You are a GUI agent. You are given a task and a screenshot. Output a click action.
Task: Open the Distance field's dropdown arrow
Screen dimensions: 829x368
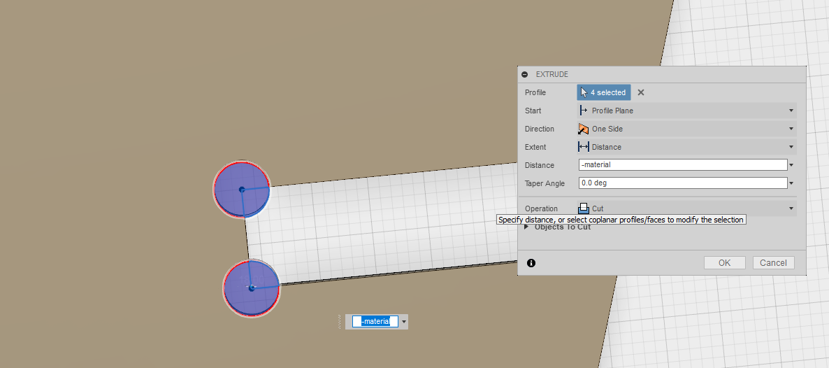click(x=791, y=165)
